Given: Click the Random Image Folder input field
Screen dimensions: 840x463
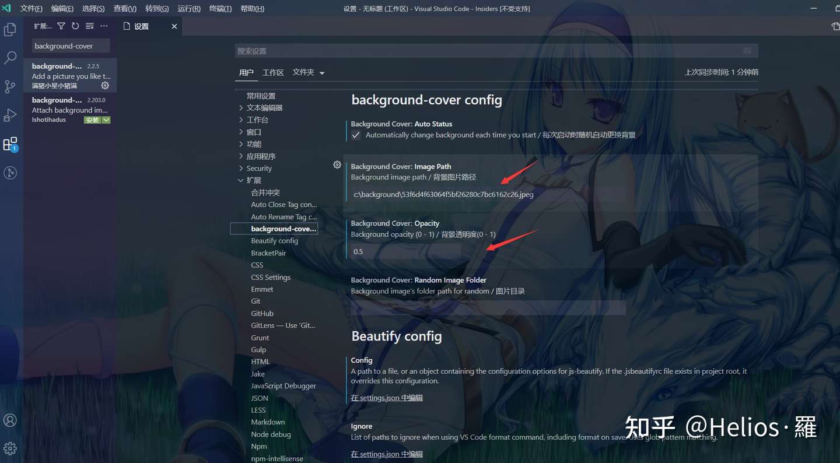Looking at the screenshot, I should tap(488, 308).
